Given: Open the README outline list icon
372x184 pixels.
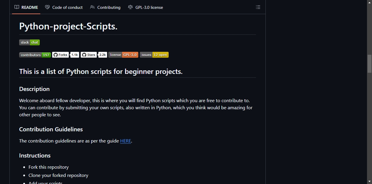Looking at the screenshot, I should click(258, 7).
